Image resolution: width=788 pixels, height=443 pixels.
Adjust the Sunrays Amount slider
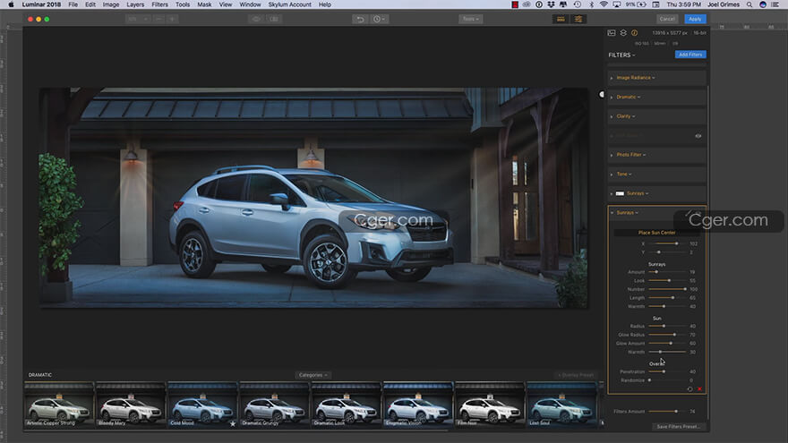click(x=667, y=272)
